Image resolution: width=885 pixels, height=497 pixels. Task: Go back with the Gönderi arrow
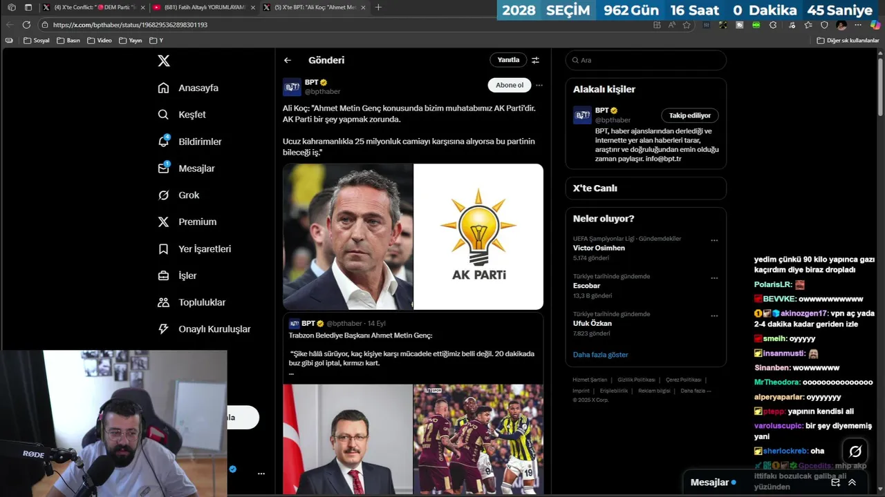[x=288, y=60]
